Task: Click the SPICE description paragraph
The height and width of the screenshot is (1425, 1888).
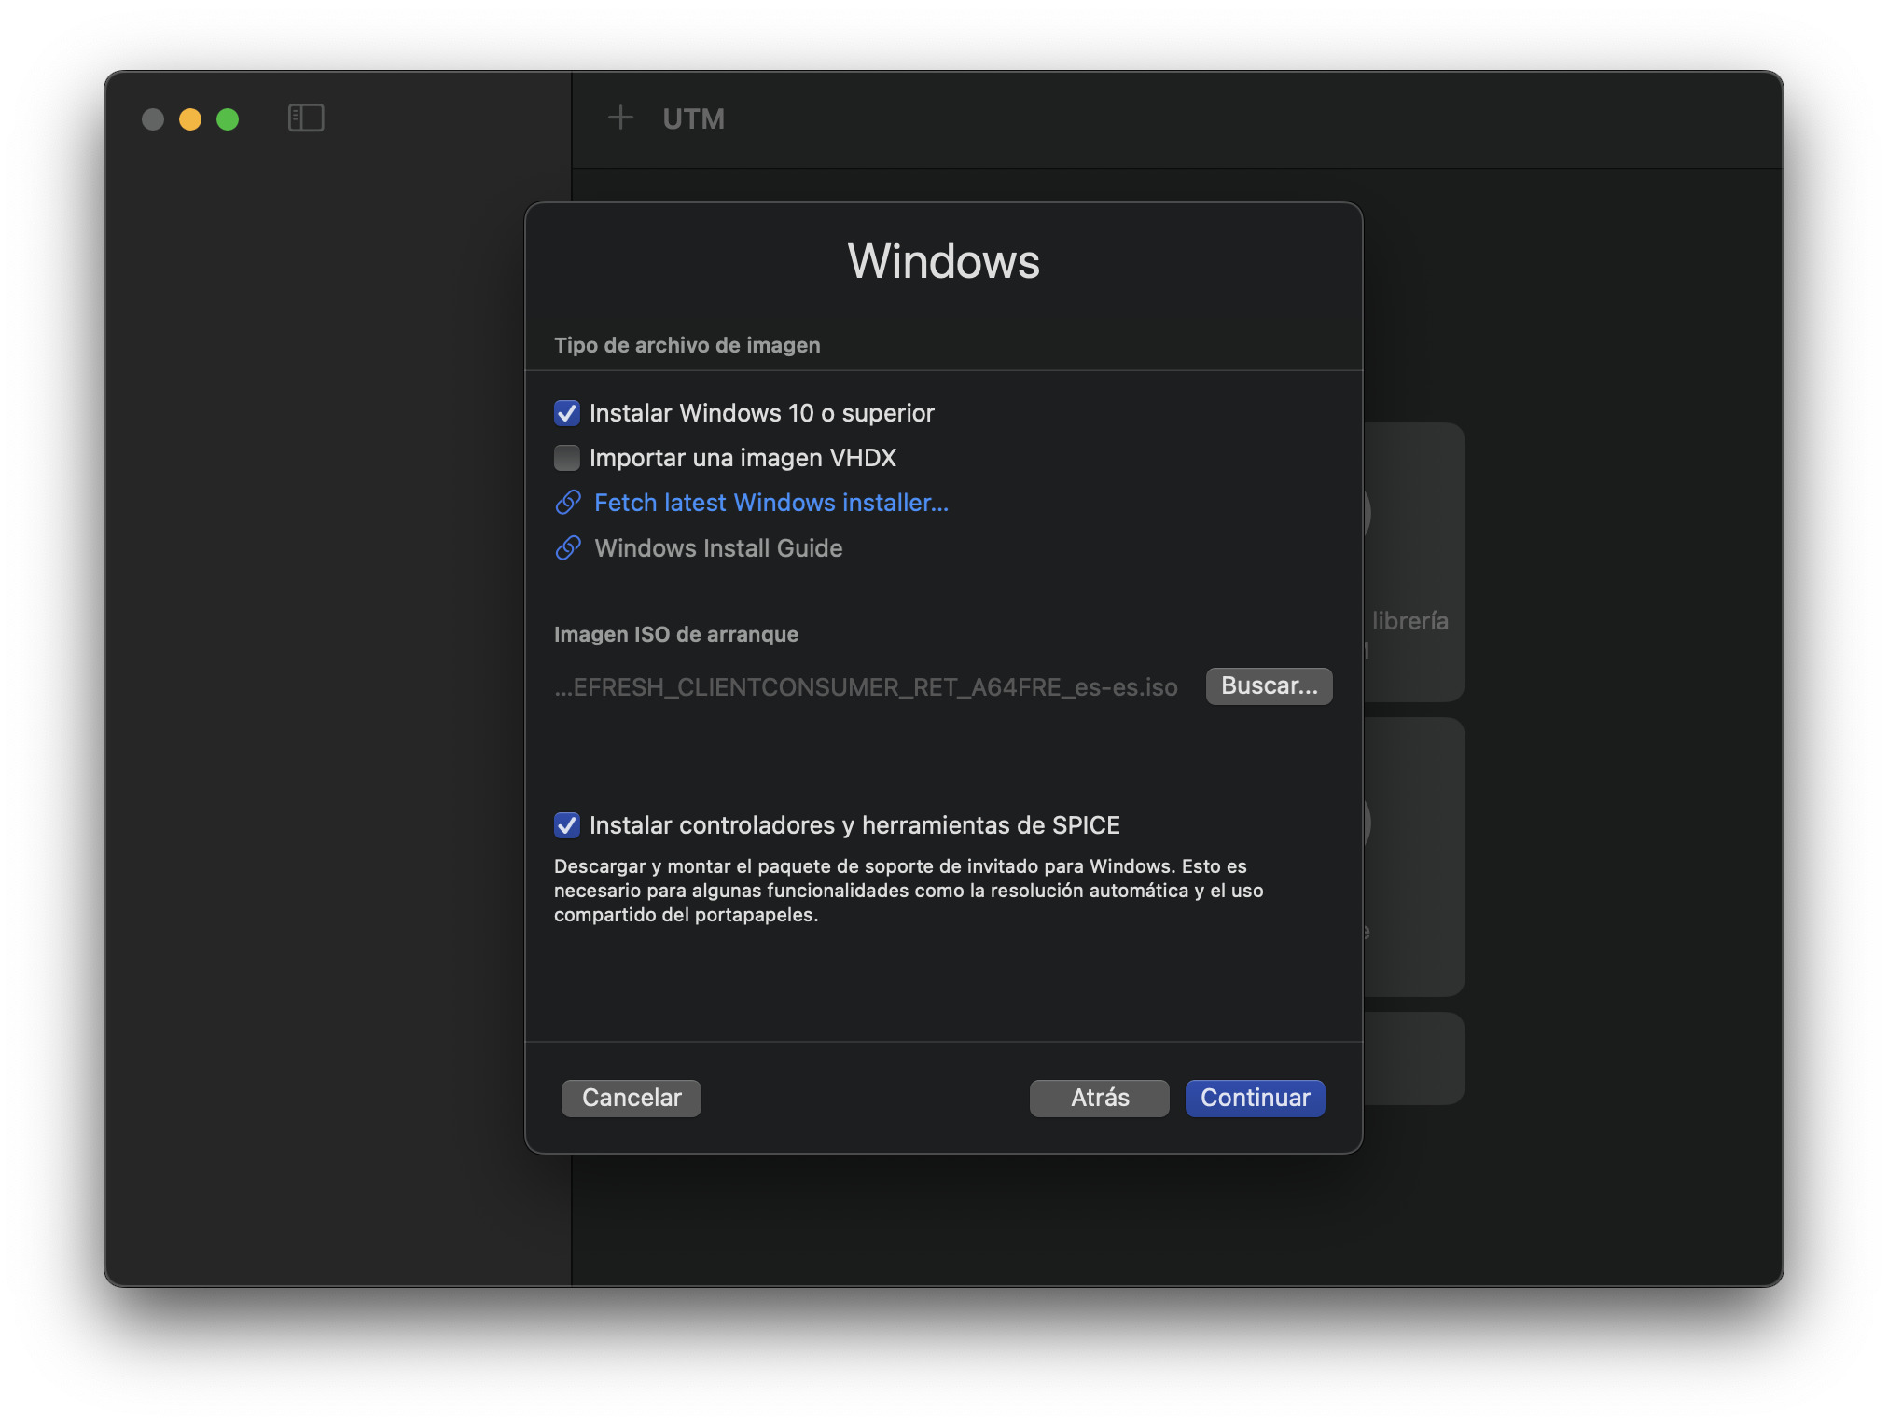Action: 909,891
